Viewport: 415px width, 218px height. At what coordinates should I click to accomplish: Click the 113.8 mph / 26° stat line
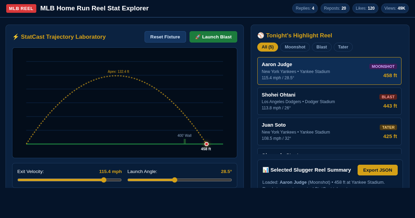pyautogui.click(x=276, y=108)
